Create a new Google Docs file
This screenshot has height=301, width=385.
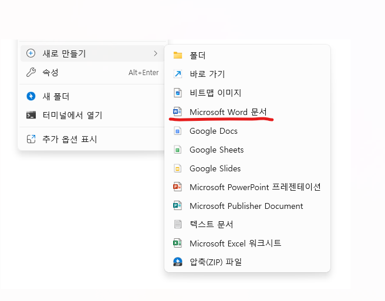(247, 131)
